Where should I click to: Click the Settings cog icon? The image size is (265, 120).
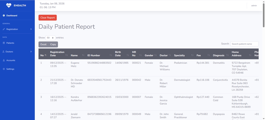coord(4,69)
